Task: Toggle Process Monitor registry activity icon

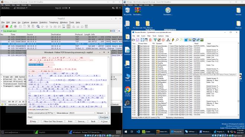Action: click(186, 40)
